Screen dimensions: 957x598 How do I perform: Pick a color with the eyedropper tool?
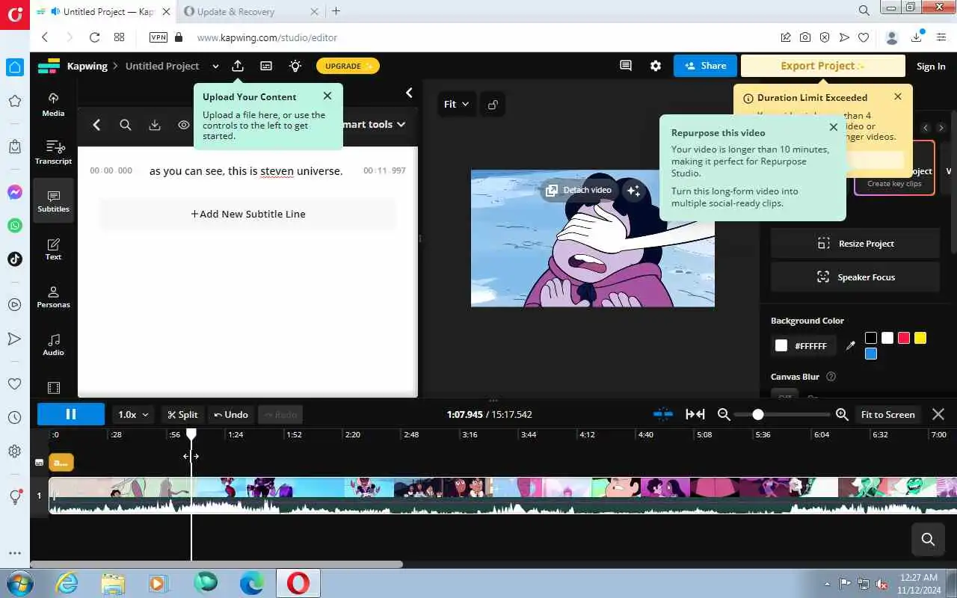[x=850, y=345]
